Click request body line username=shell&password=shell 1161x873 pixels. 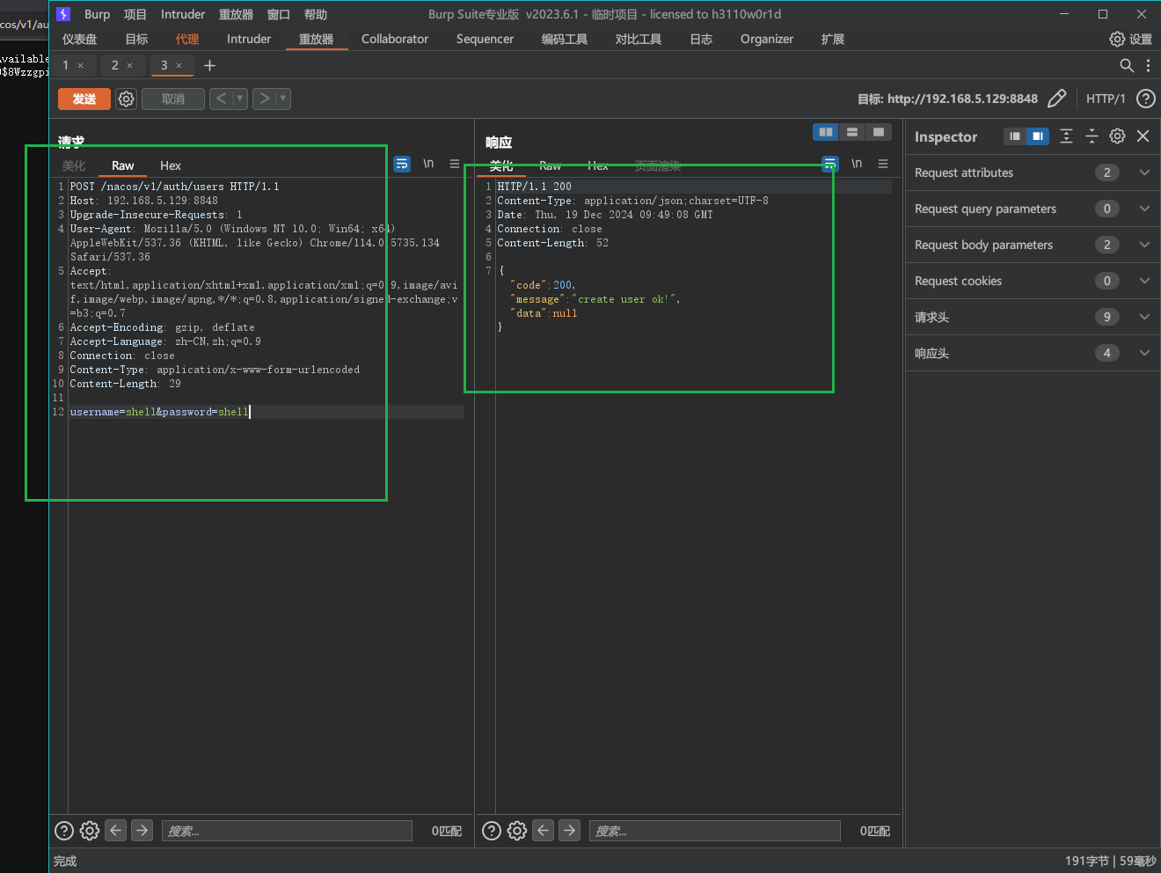pos(159,412)
